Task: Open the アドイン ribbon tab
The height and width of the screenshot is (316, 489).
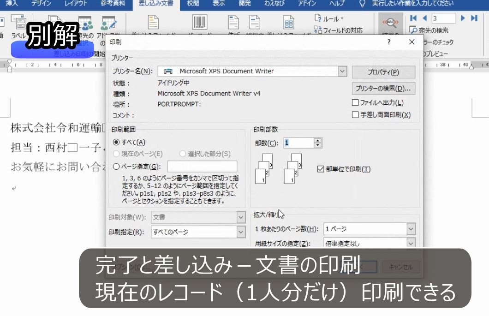Action: (307, 3)
